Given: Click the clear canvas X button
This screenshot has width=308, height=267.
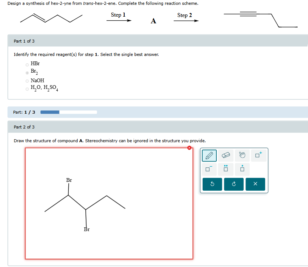Looking at the screenshot, I should (256, 184).
